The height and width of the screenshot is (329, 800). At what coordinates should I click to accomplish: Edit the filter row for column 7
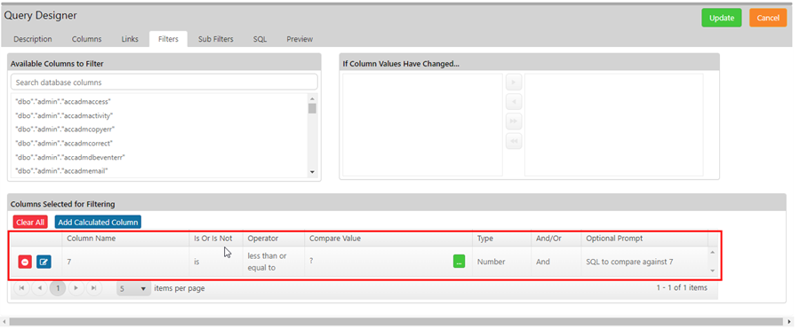[x=44, y=262]
